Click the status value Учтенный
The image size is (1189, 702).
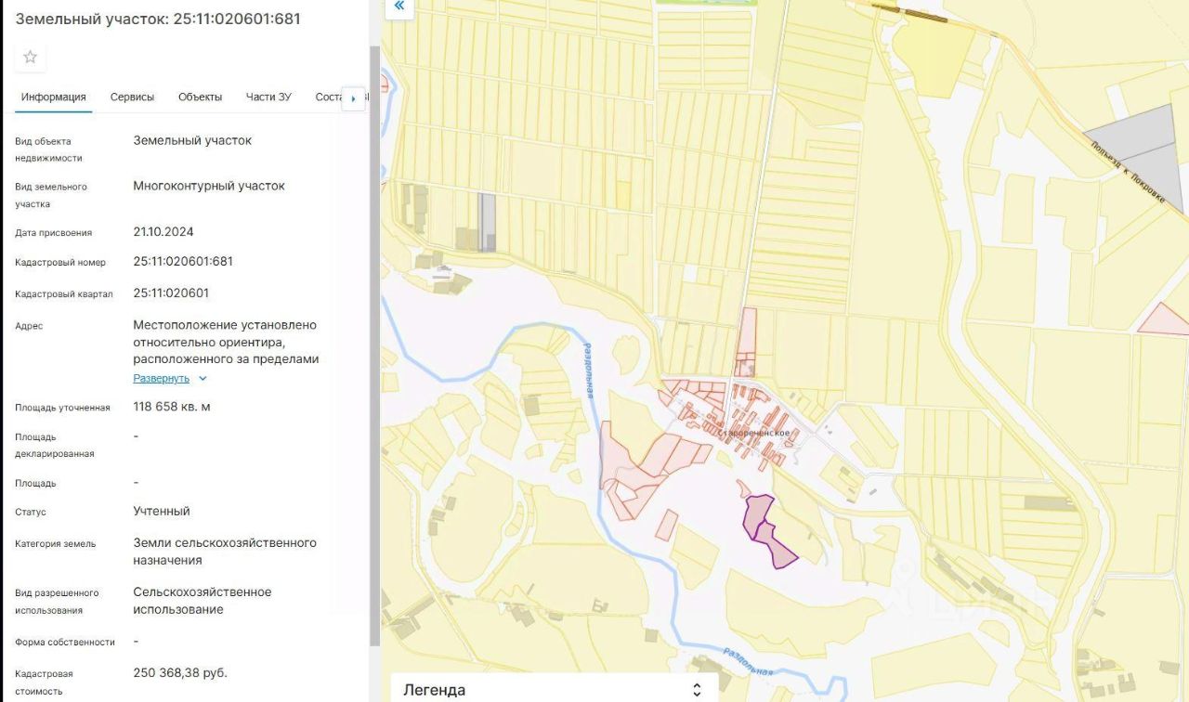tap(162, 512)
